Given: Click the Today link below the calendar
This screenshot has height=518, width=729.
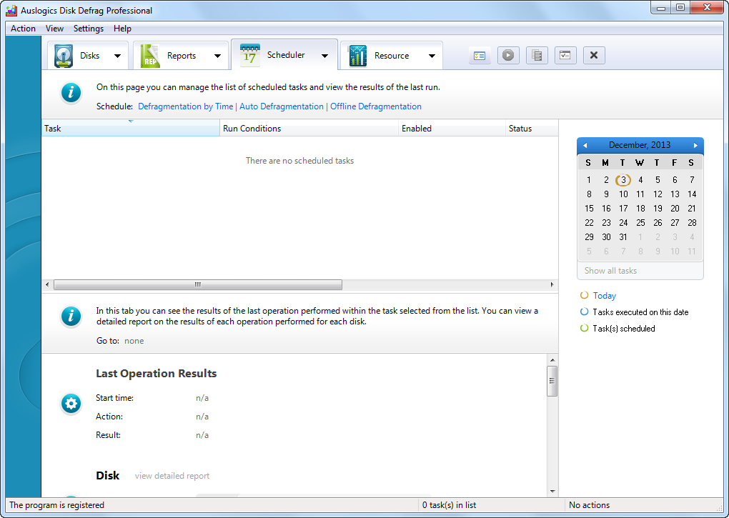Looking at the screenshot, I should [x=605, y=296].
